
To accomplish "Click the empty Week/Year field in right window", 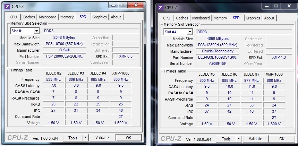I will (279, 63).
